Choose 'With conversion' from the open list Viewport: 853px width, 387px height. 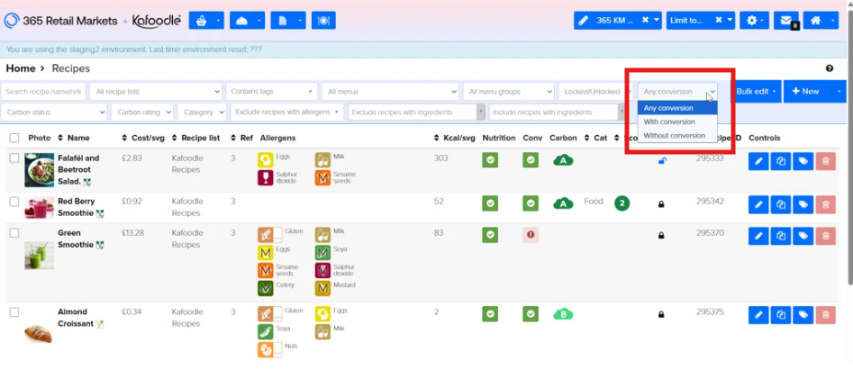tap(669, 121)
